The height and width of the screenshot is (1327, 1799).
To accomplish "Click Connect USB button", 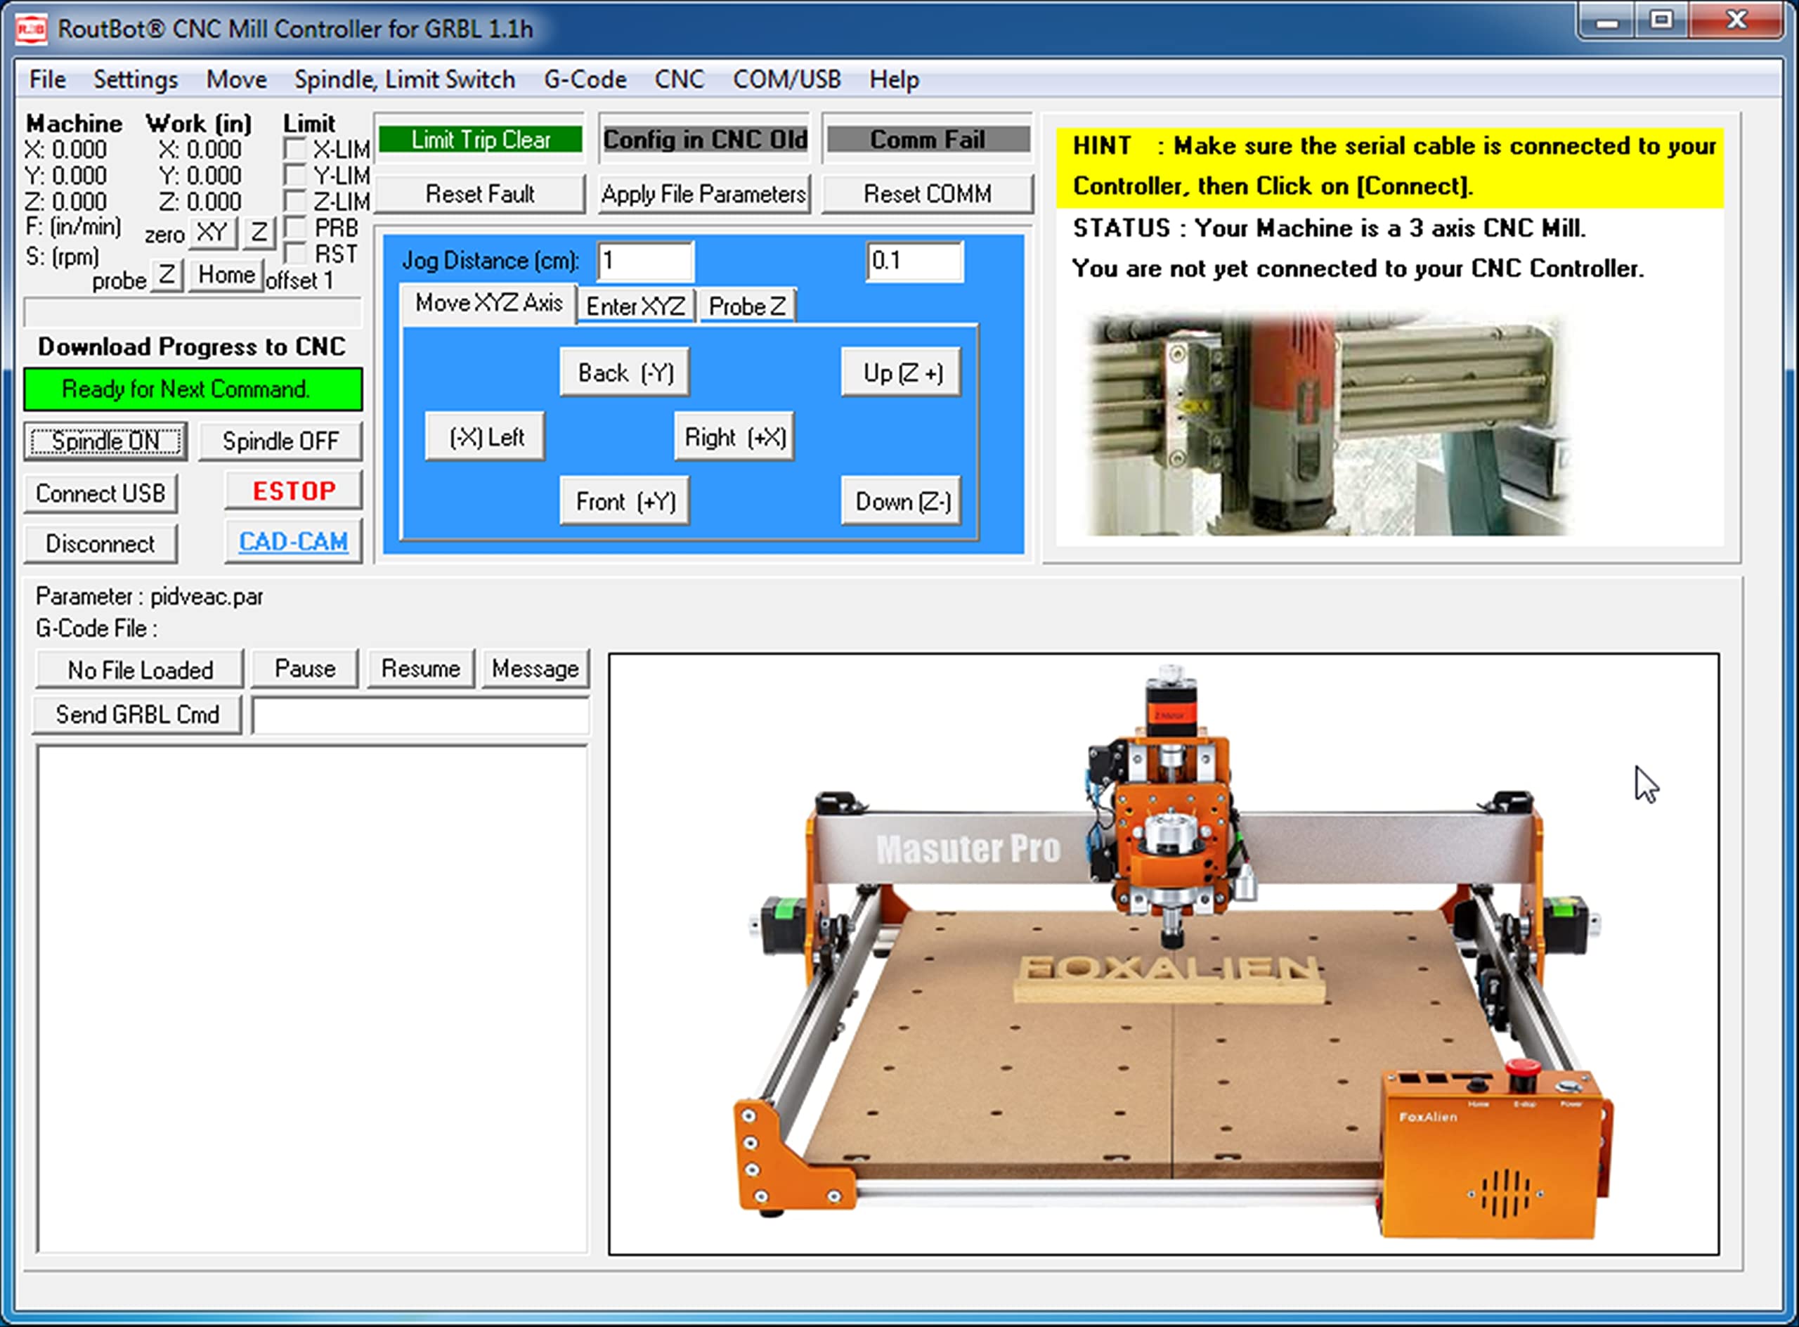I will [x=100, y=493].
